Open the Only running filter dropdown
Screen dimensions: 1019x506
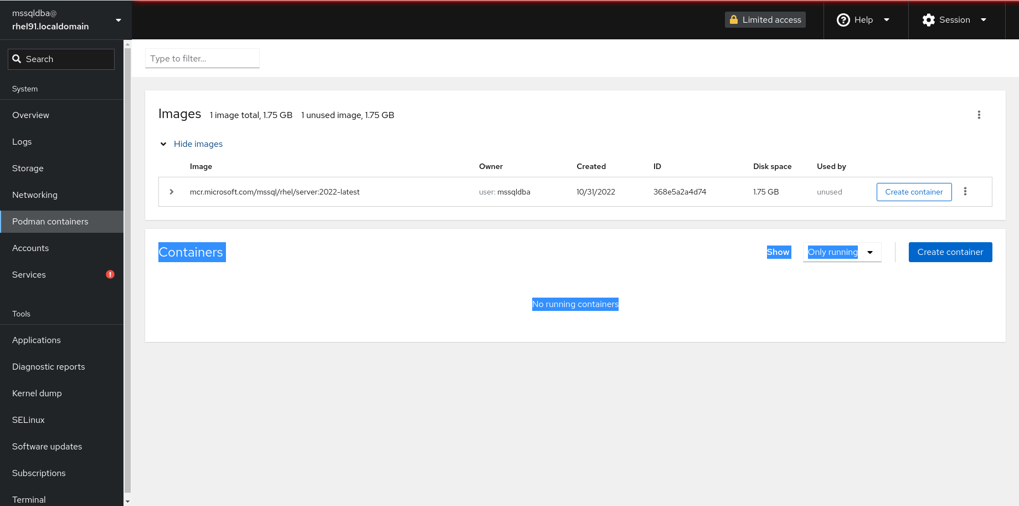coord(842,252)
